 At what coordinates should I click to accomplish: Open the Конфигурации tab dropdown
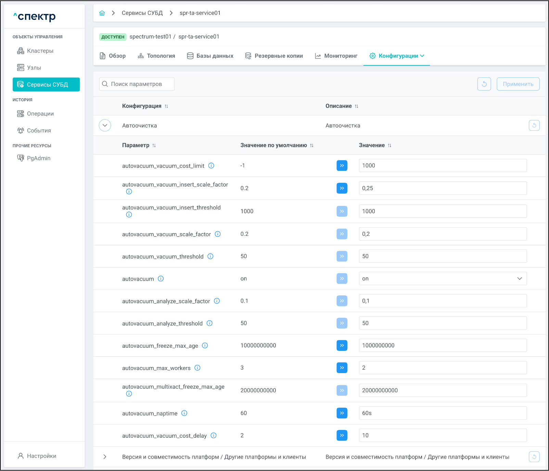coord(398,56)
